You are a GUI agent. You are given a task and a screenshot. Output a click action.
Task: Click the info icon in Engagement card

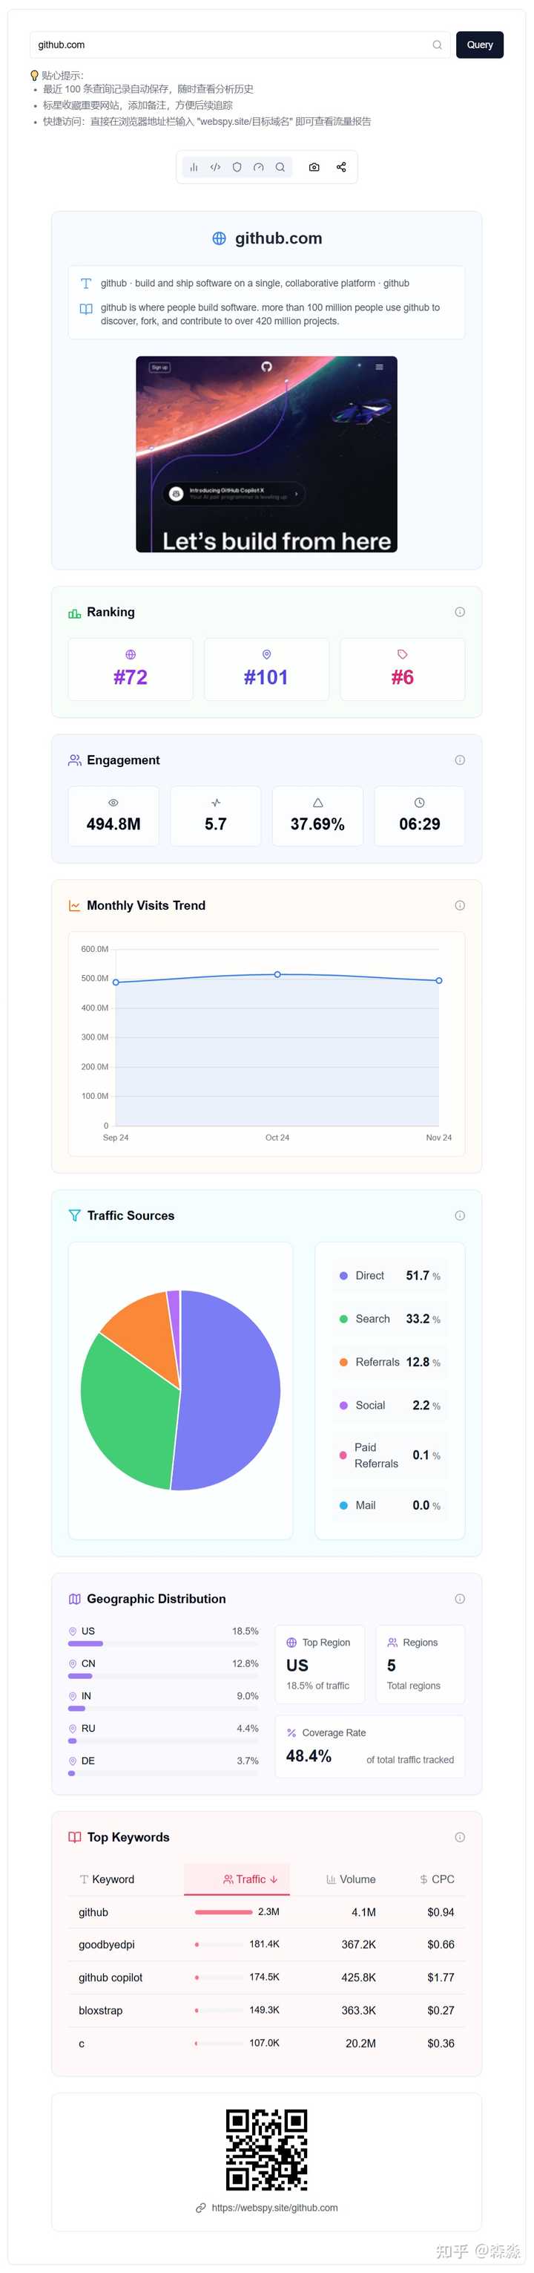click(x=460, y=760)
